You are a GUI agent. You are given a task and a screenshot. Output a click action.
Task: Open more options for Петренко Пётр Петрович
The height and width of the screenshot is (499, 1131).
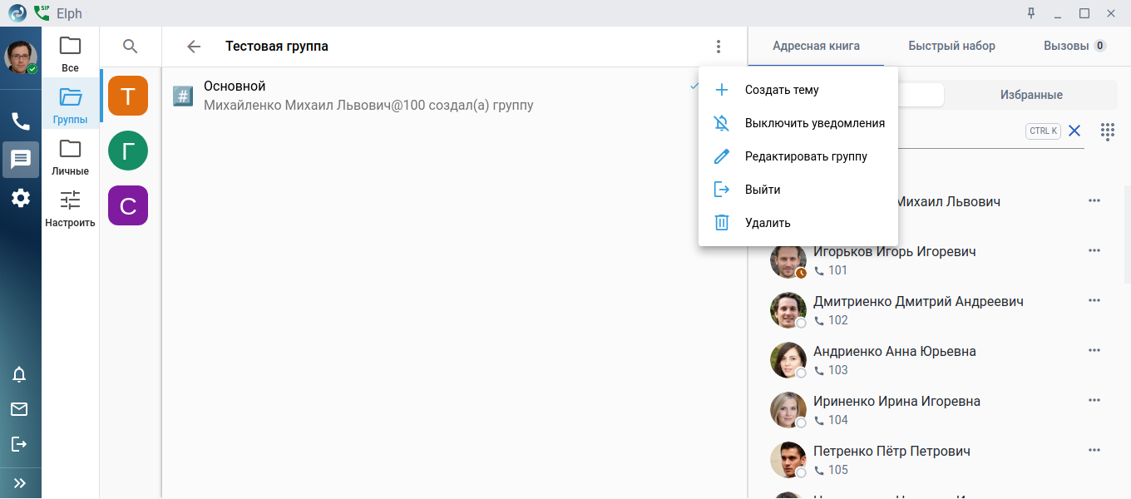click(1094, 450)
